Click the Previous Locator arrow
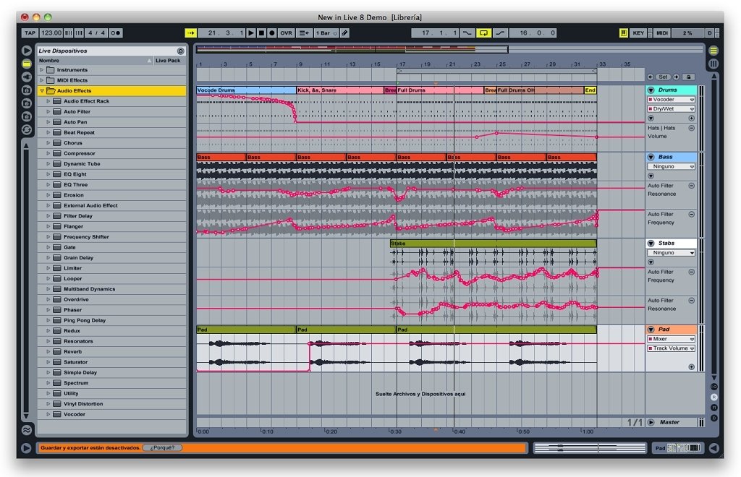741x477 pixels. [x=651, y=77]
